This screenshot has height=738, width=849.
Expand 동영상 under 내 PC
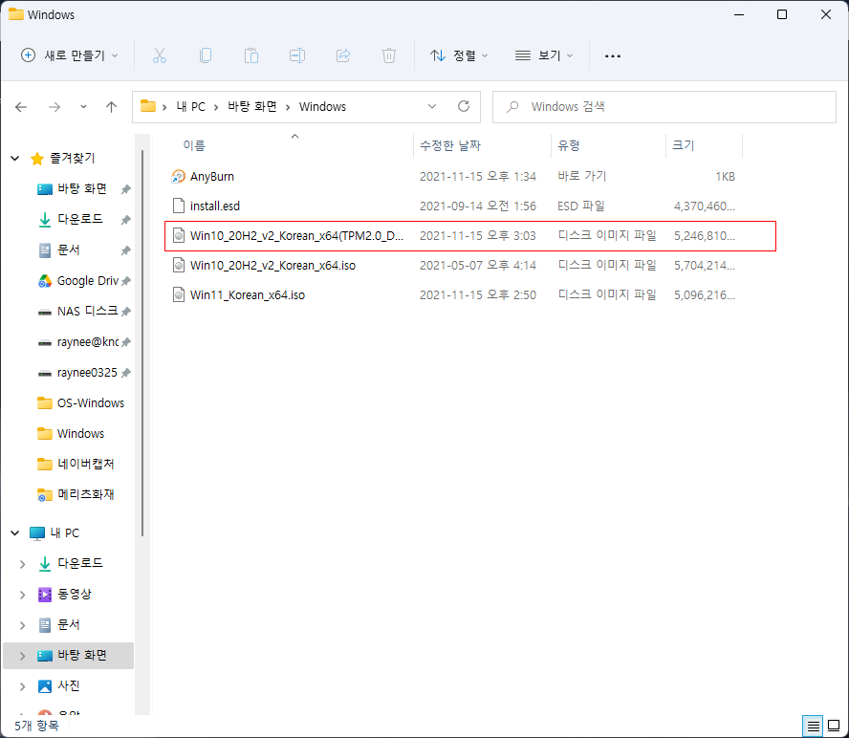[22, 595]
